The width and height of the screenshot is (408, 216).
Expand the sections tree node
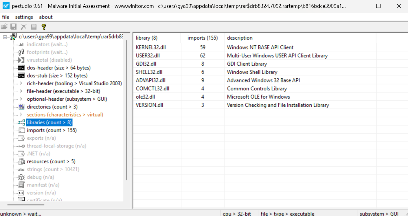click(x=21, y=115)
